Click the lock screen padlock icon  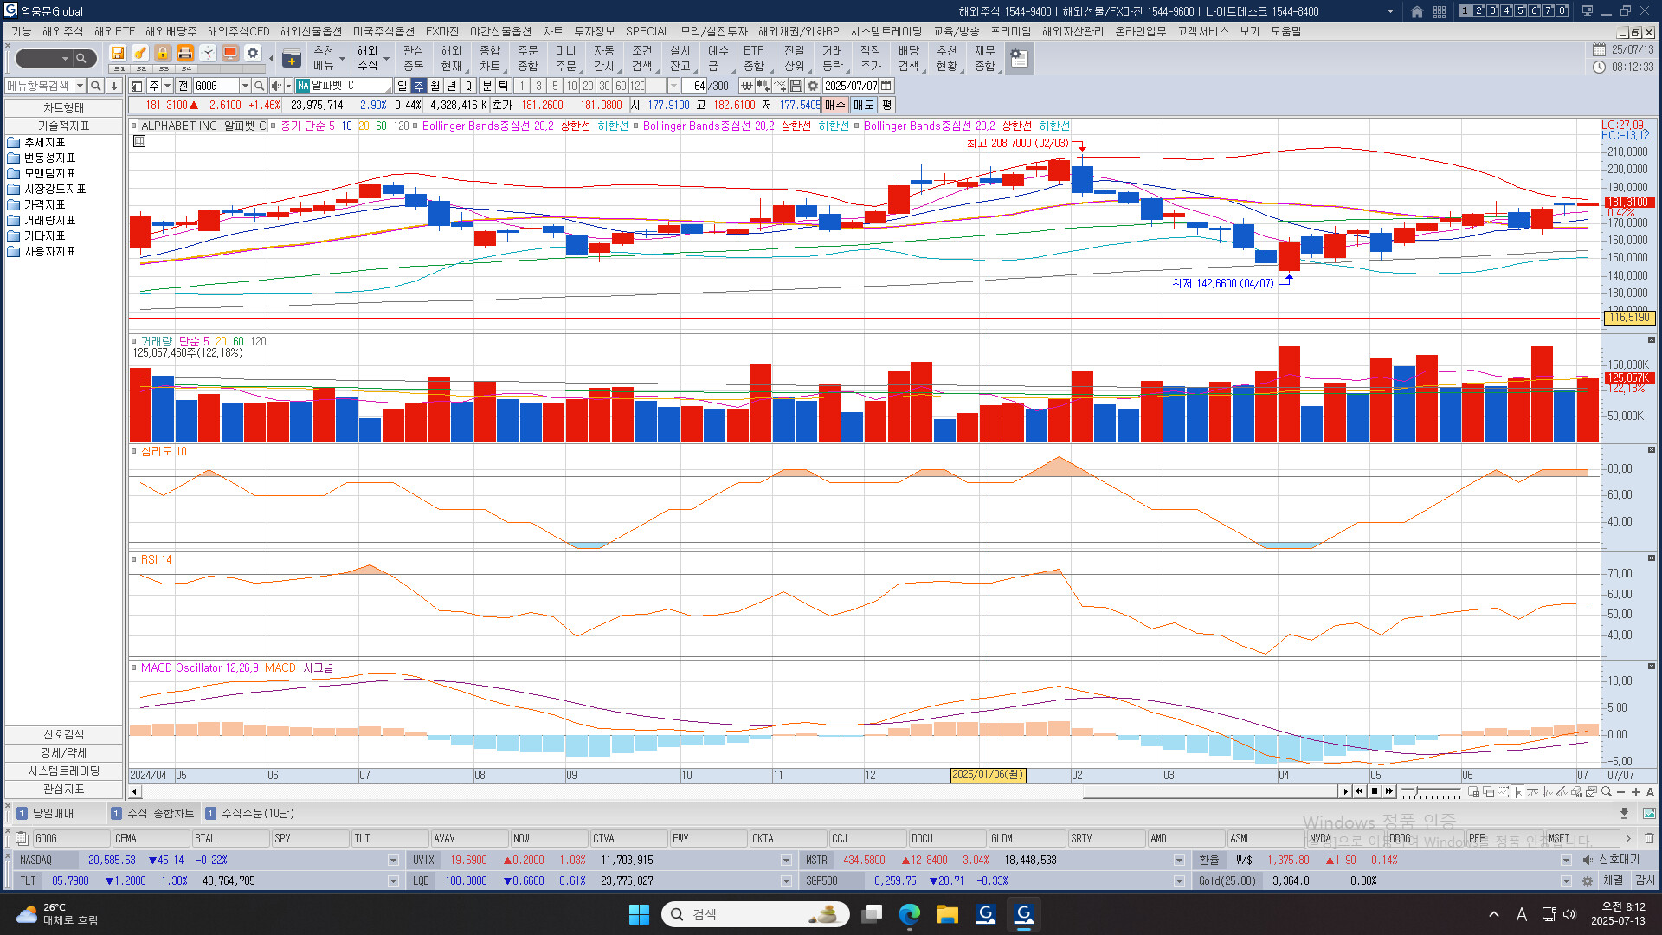[163, 54]
